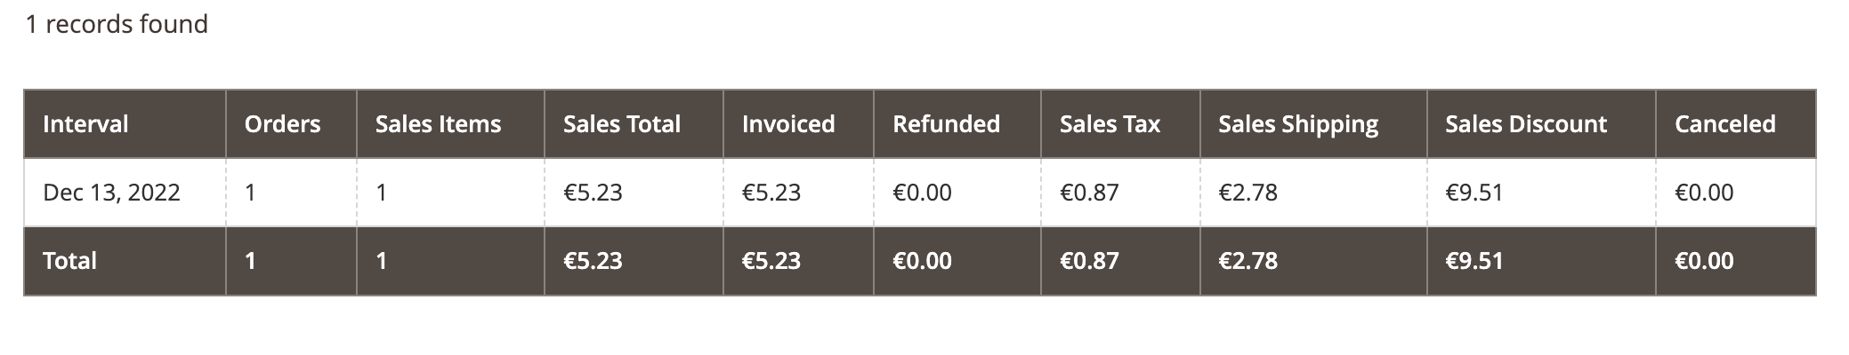Screen dimensions: 1849x355
Task: Select the Sales Total header
Action: (x=634, y=123)
